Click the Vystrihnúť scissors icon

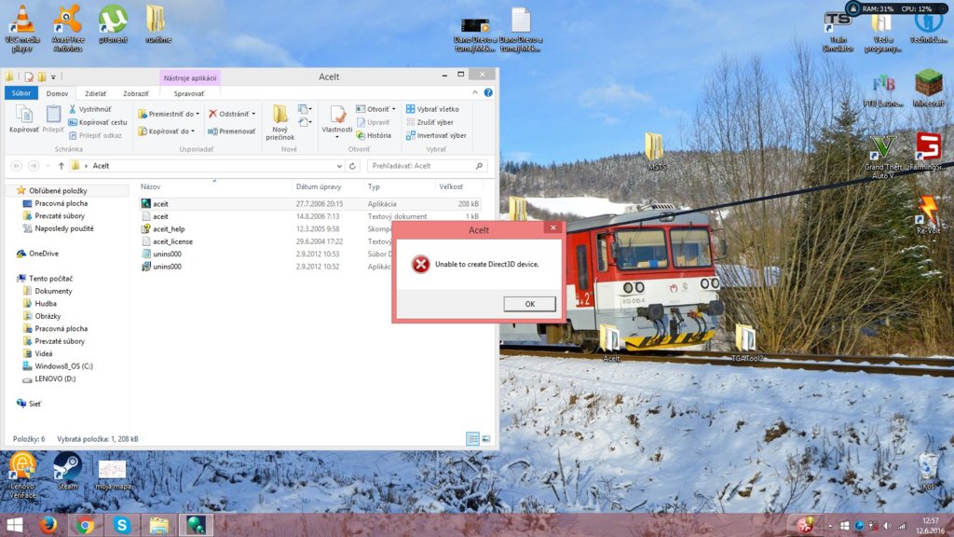tap(73, 109)
